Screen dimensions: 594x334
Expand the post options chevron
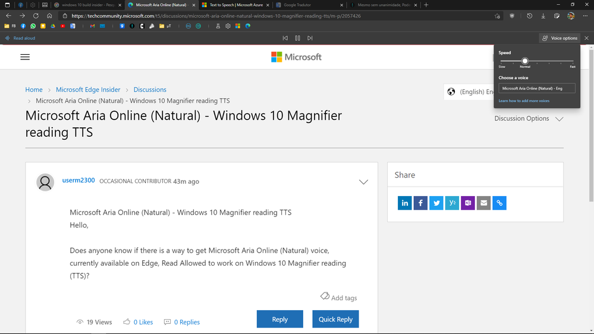(363, 182)
